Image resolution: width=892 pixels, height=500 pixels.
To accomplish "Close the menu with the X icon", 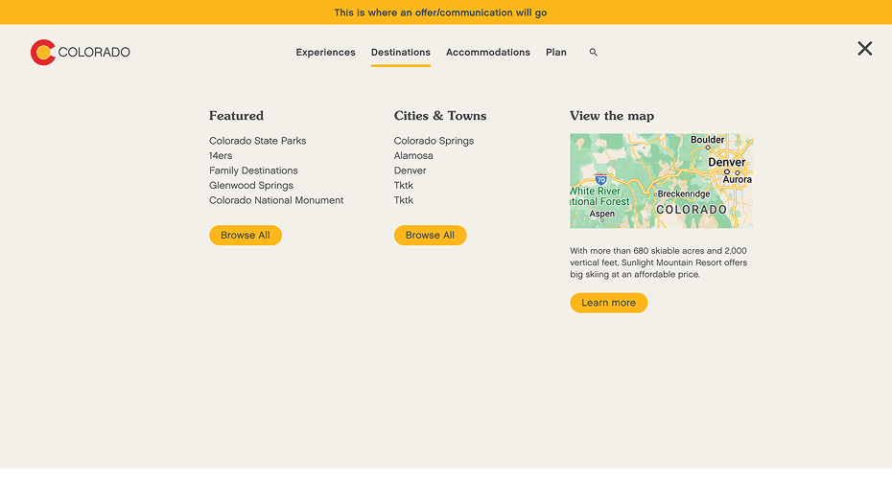I will 864,49.
